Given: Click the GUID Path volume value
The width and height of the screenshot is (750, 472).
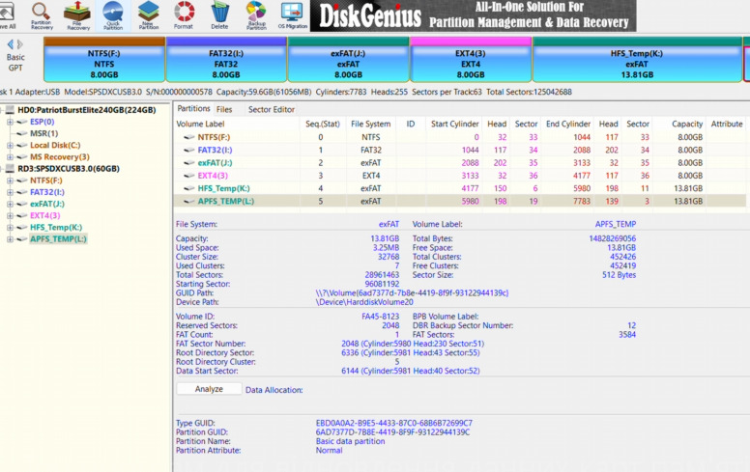Looking at the screenshot, I should click(412, 292).
